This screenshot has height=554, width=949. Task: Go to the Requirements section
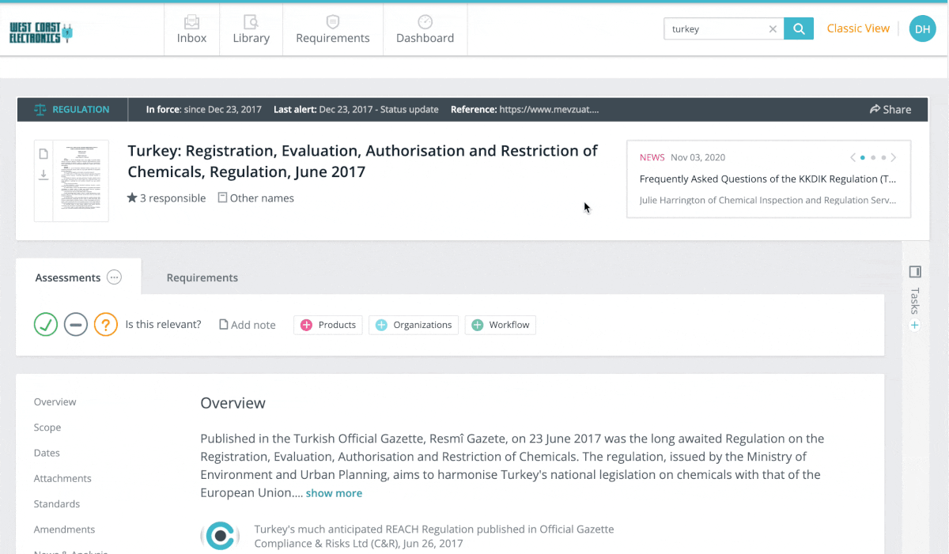click(332, 29)
